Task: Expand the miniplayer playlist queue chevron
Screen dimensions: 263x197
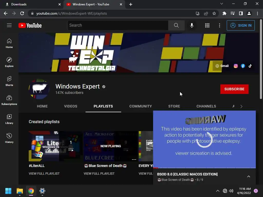Action: (x=249, y=176)
